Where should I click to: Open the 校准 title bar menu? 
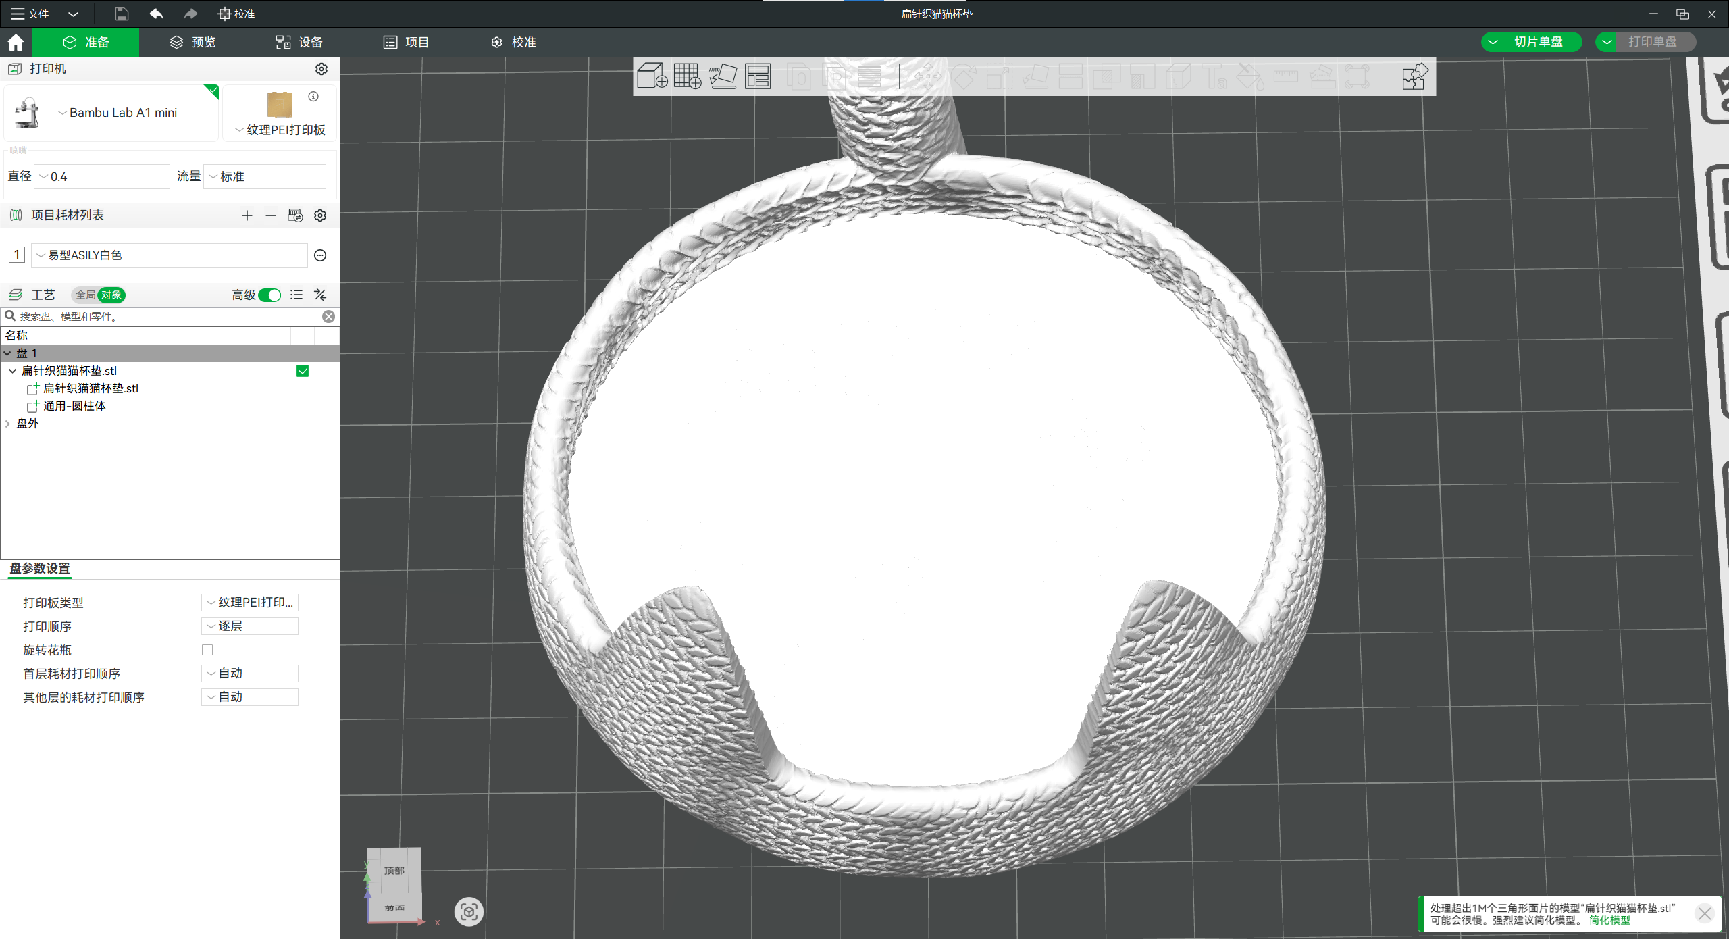pos(236,14)
